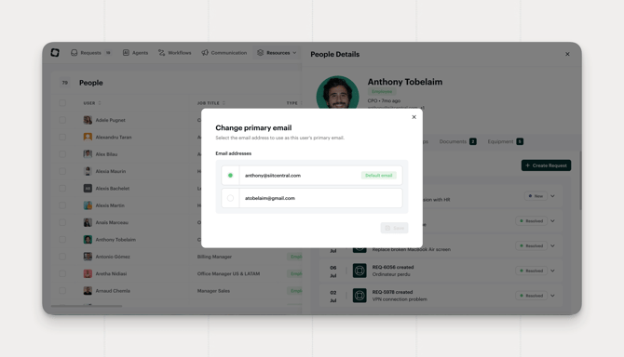
Task: Check the box for Alexis Bachelet
Action: click(x=62, y=188)
